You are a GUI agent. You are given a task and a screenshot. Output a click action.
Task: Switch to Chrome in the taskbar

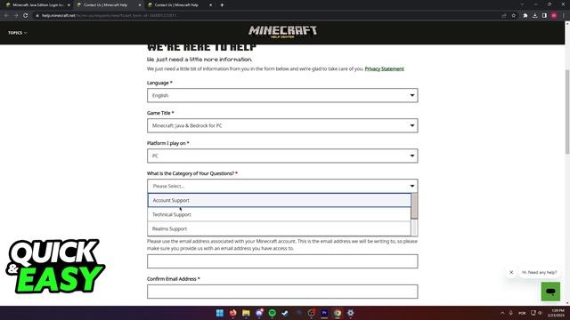coord(338,313)
